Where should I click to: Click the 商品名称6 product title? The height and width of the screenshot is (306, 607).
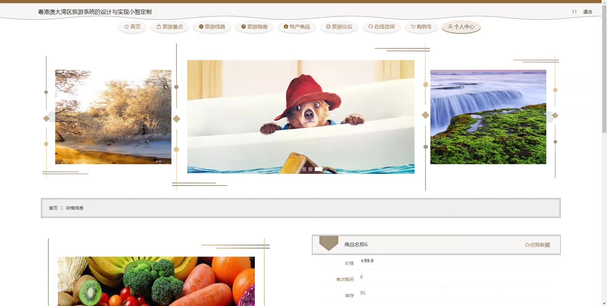click(x=356, y=244)
